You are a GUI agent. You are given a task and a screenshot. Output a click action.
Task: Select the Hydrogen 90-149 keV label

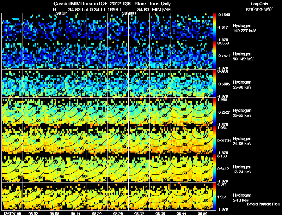pyautogui.click(x=243, y=56)
